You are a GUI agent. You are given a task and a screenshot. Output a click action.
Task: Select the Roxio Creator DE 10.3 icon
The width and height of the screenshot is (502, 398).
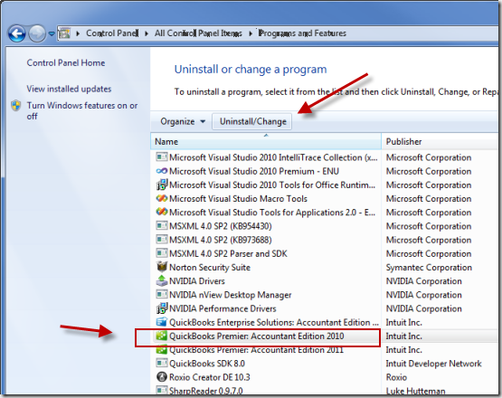coord(162,377)
